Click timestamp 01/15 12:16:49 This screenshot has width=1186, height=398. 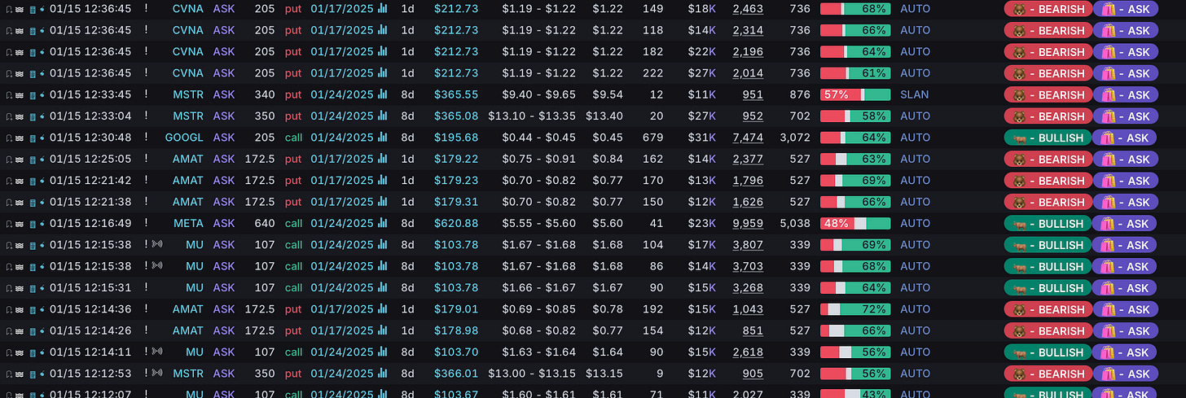click(90, 223)
